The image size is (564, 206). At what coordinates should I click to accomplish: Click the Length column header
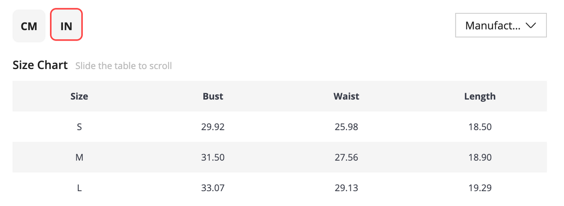coord(480,96)
